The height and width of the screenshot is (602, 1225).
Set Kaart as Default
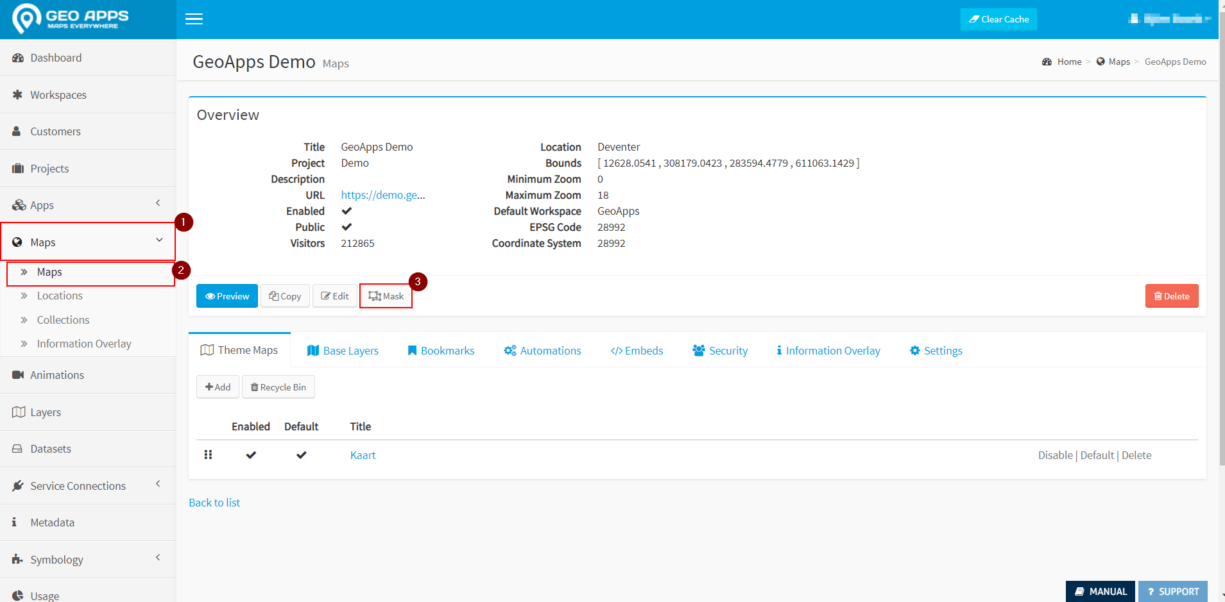(x=1097, y=455)
